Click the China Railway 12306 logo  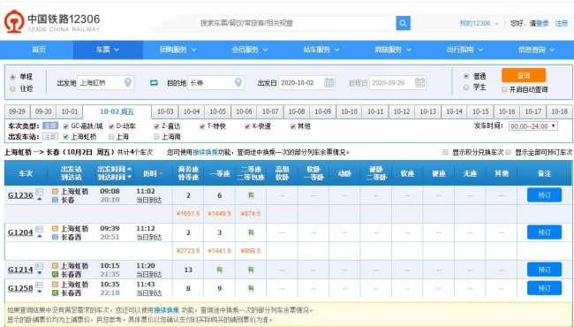pyautogui.click(x=51, y=22)
